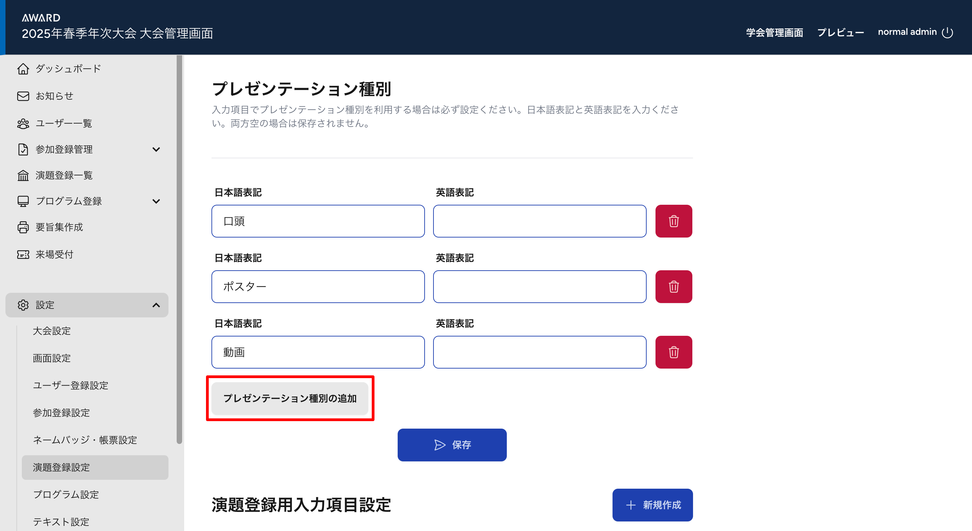
Task: Click the logout power icon
Action: click(947, 32)
